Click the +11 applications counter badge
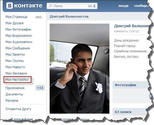This screenshot has width=154, height=125. [40, 88]
